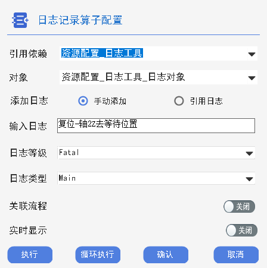Click the highlighted 资源配置_日志工具 text

[x=102, y=53]
